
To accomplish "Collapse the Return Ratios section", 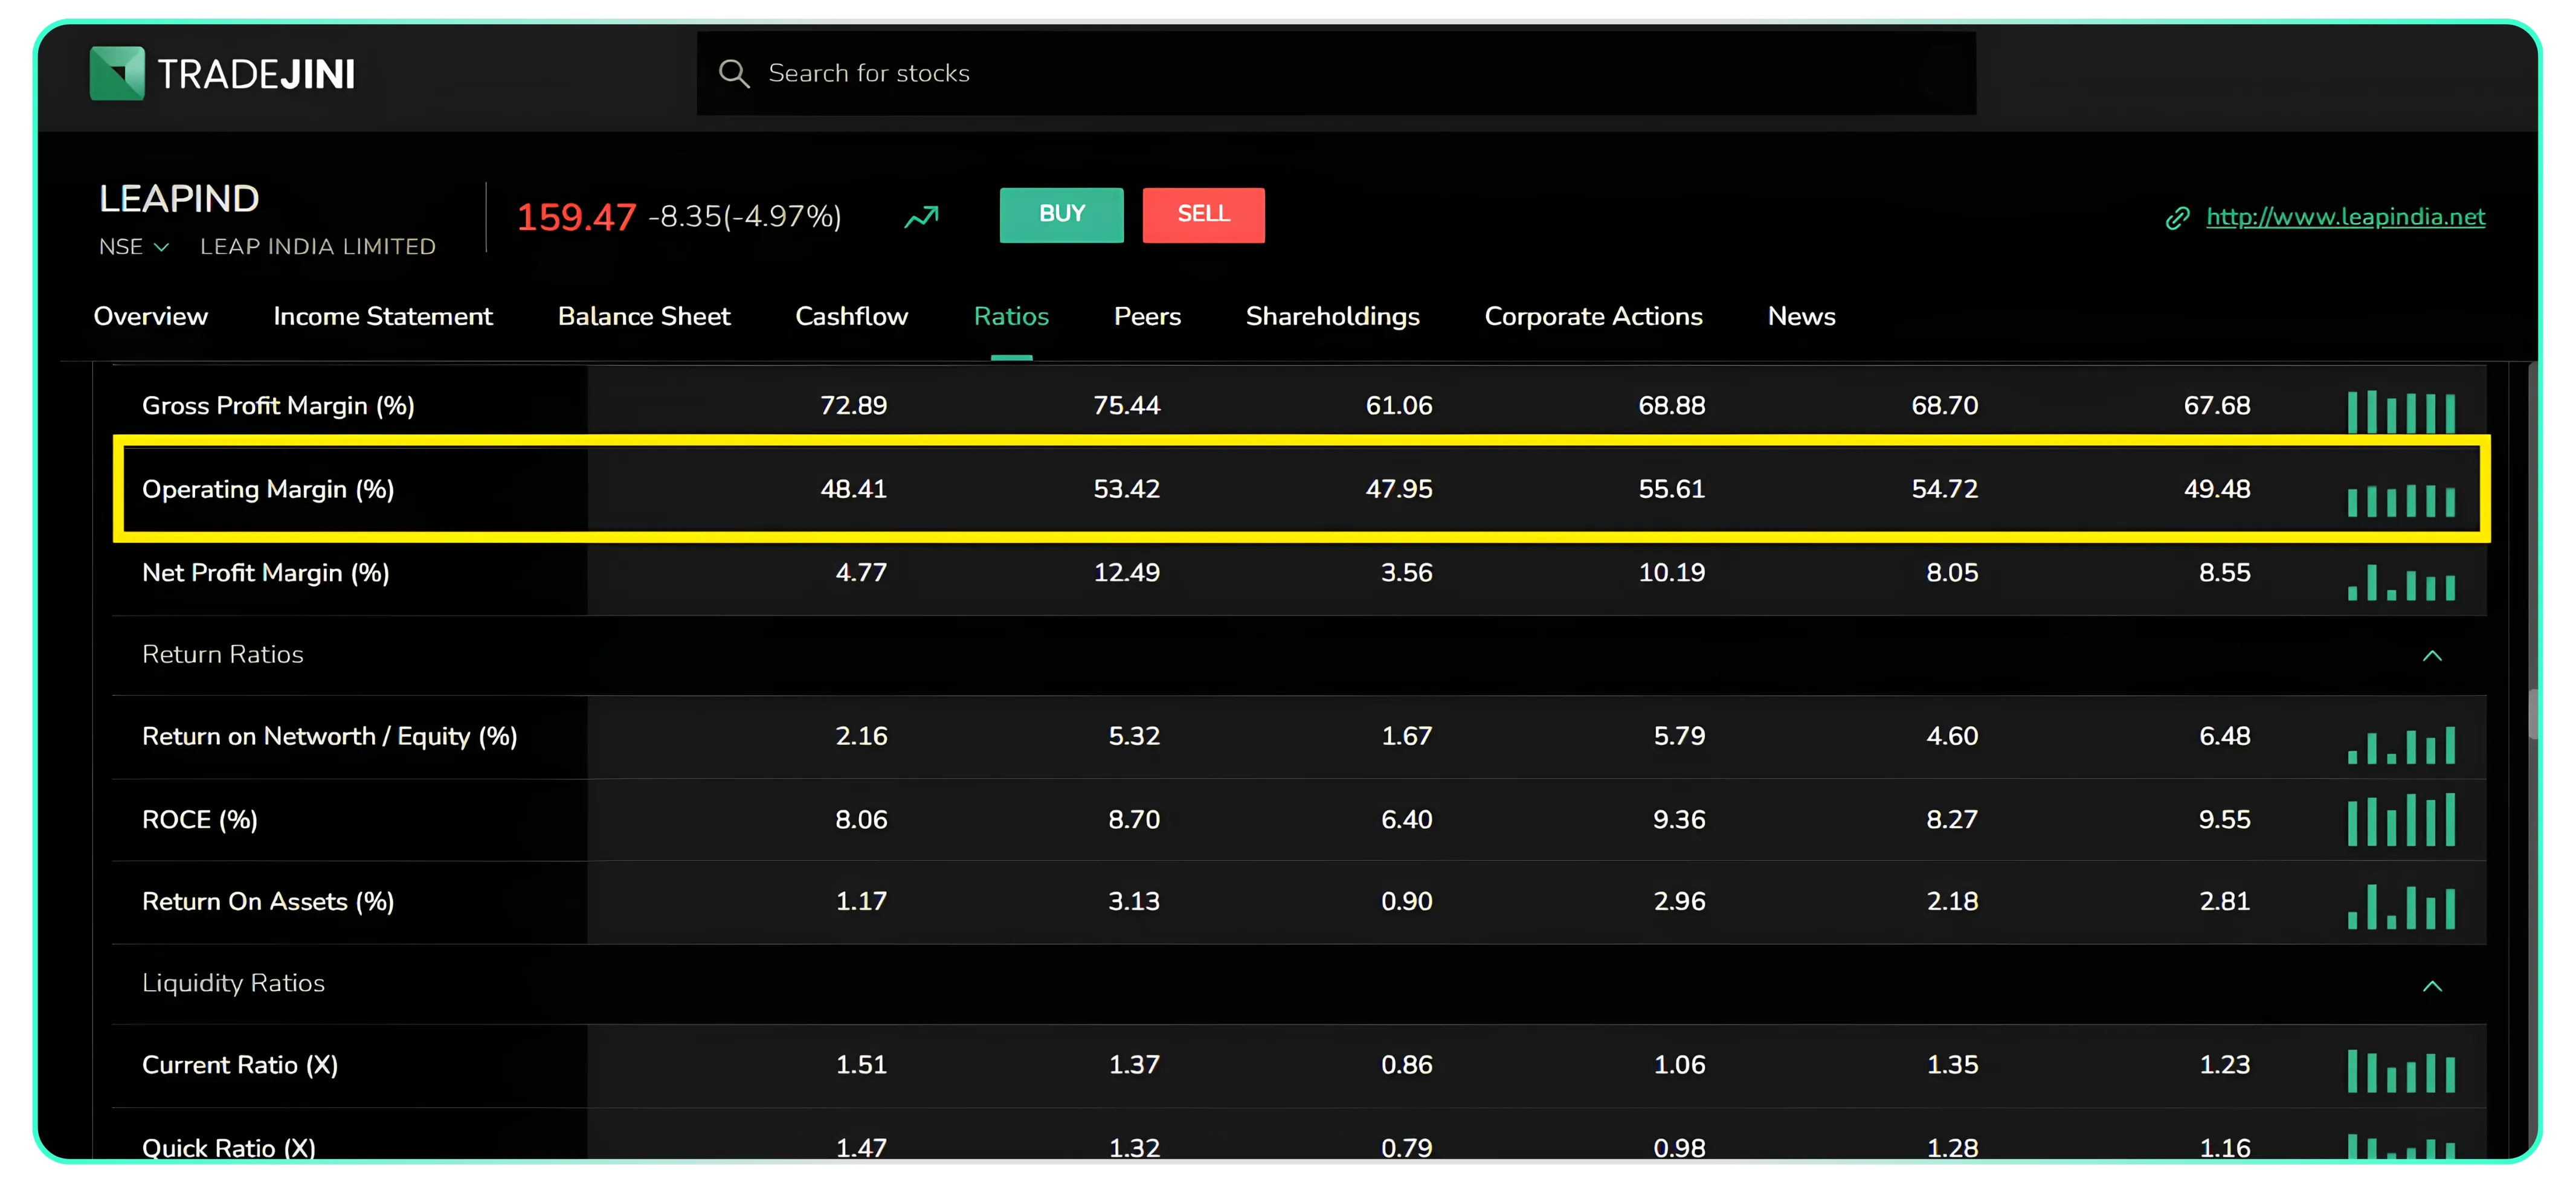I will (2432, 656).
